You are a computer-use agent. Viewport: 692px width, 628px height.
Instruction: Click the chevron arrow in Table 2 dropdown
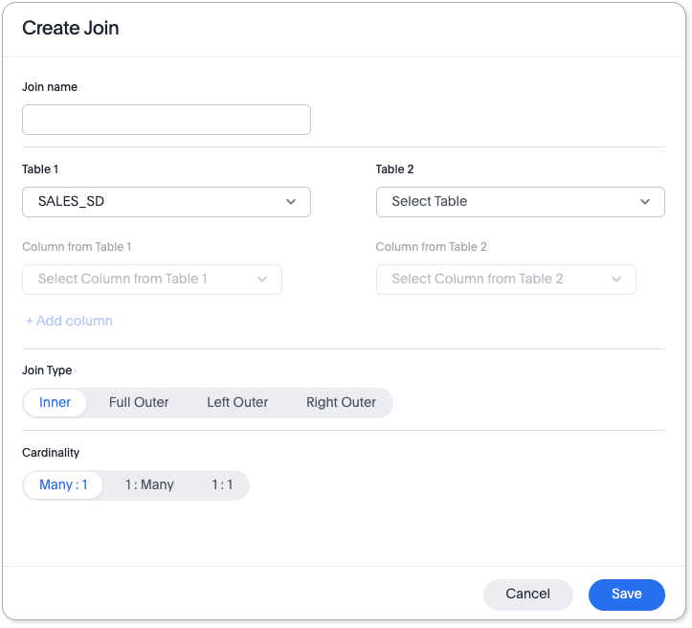click(645, 202)
